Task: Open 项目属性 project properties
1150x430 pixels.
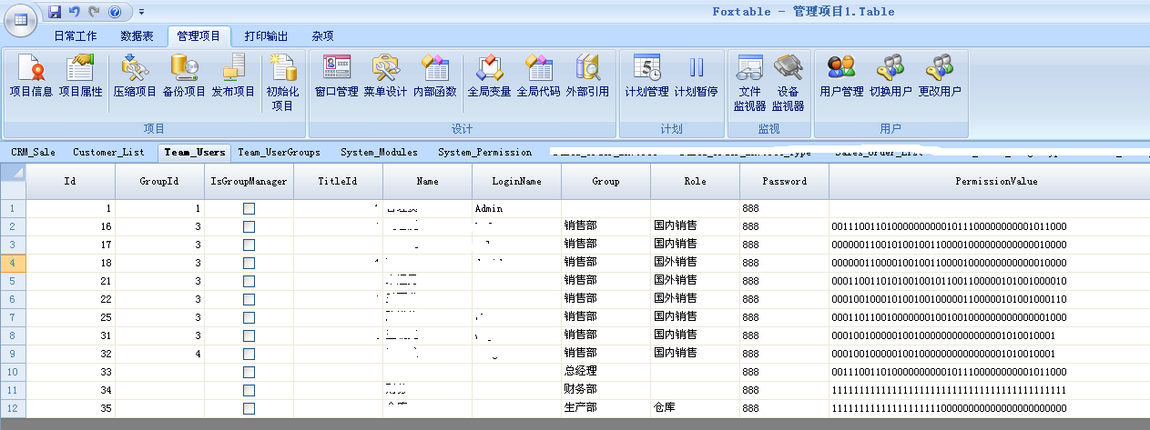Action: [80, 76]
